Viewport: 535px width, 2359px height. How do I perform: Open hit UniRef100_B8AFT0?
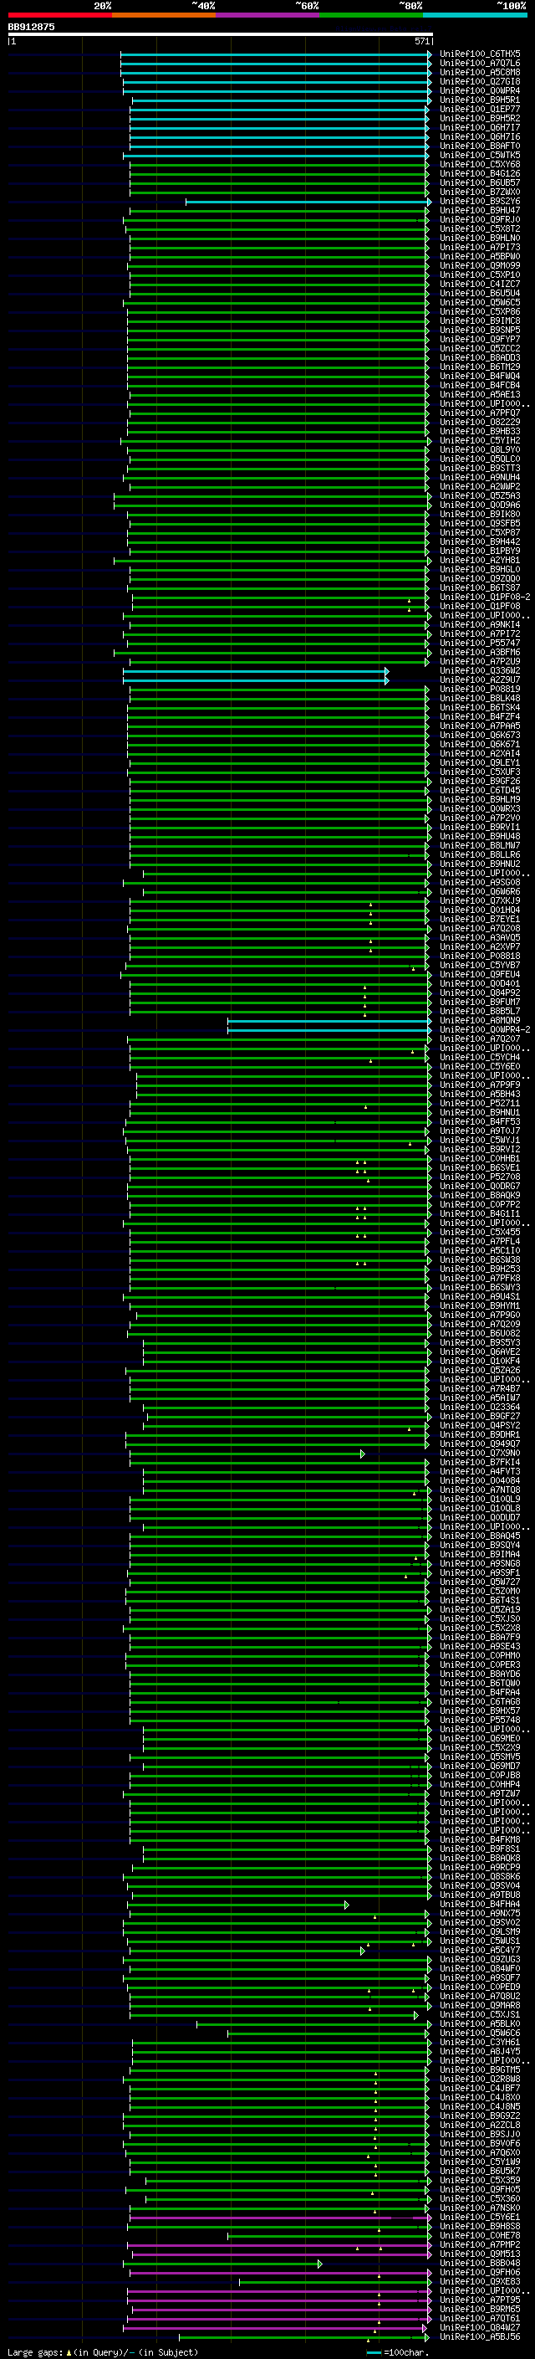pyautogui.click(x=480, y=146)
